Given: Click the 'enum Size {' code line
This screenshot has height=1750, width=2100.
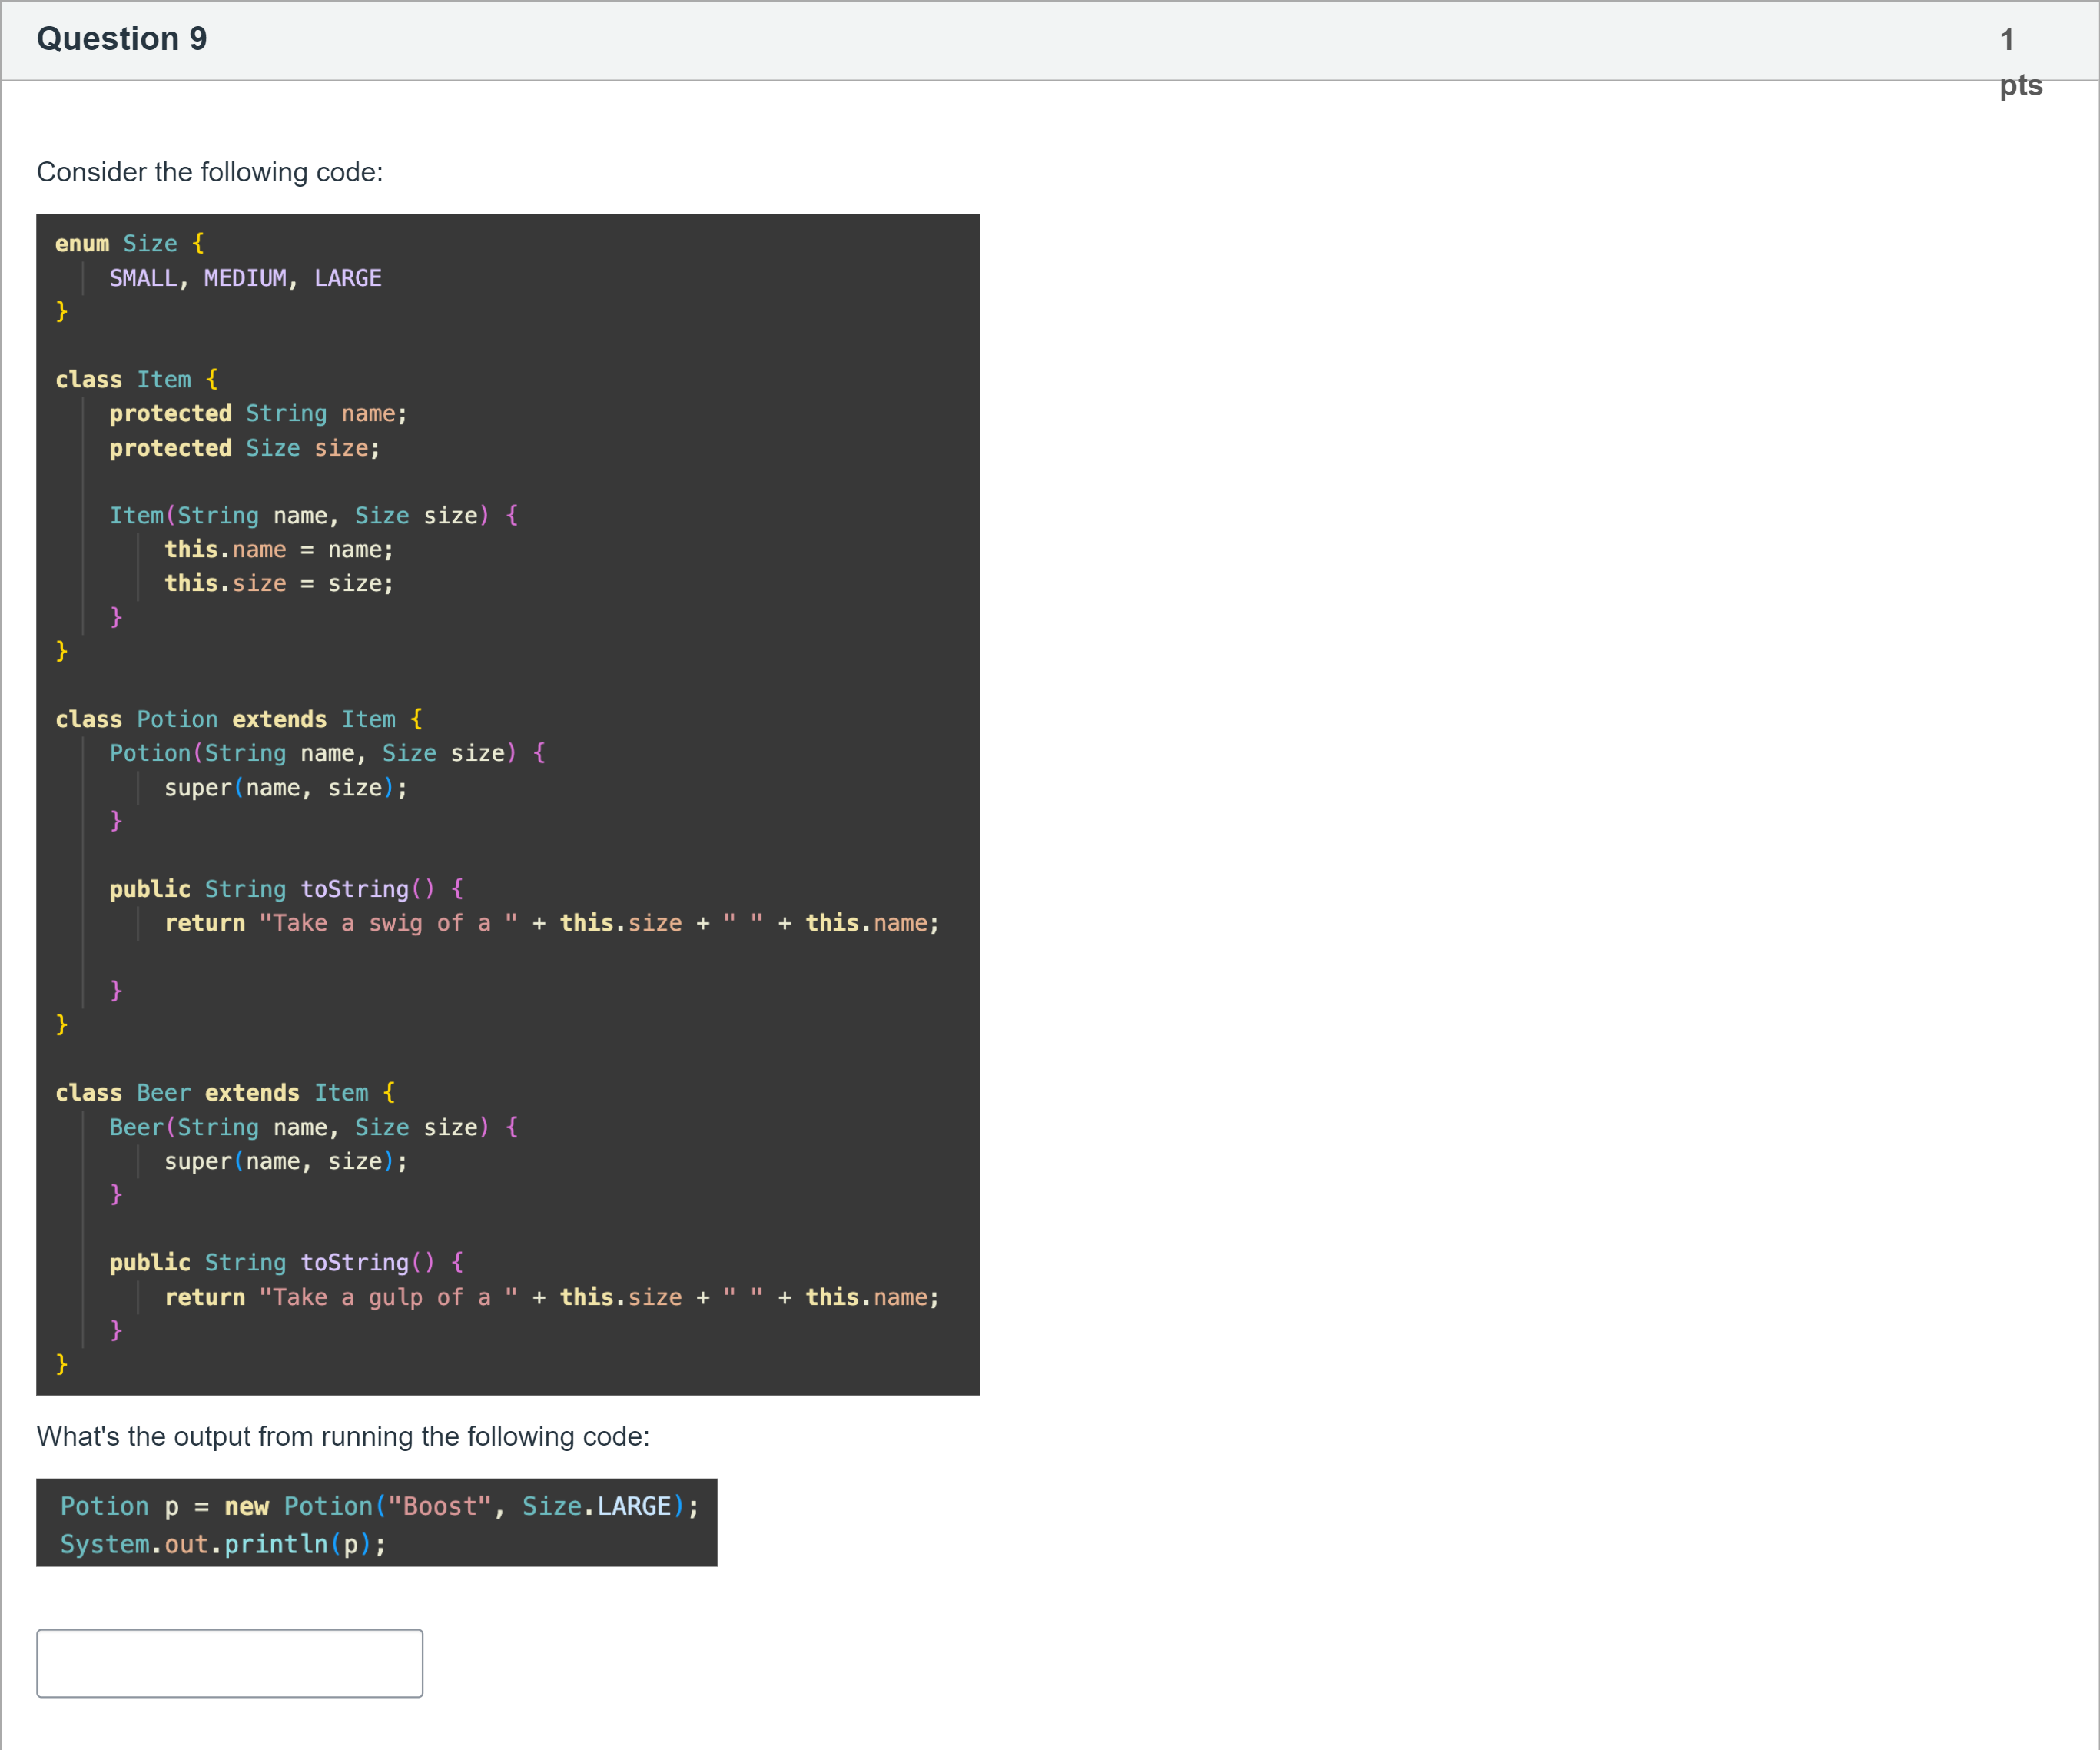Looking at the screenshot, I should [130, 244].
